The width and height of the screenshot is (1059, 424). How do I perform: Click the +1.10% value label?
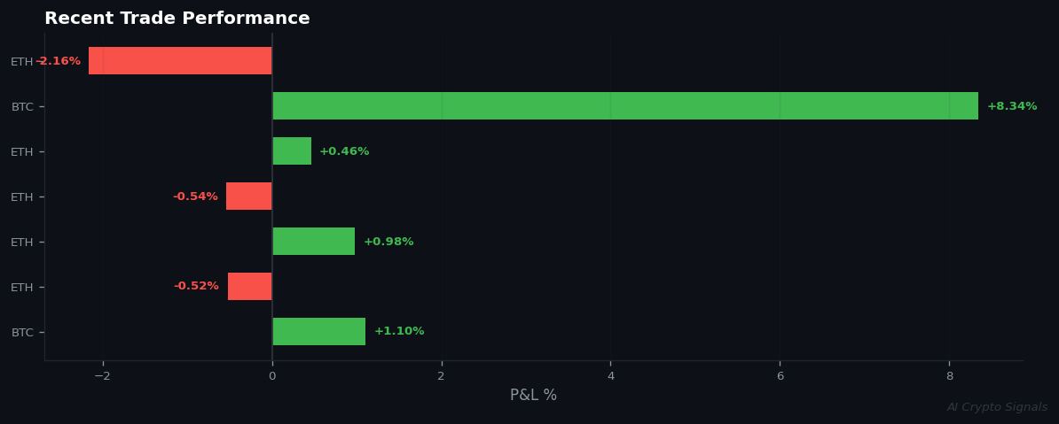point(399,332)
